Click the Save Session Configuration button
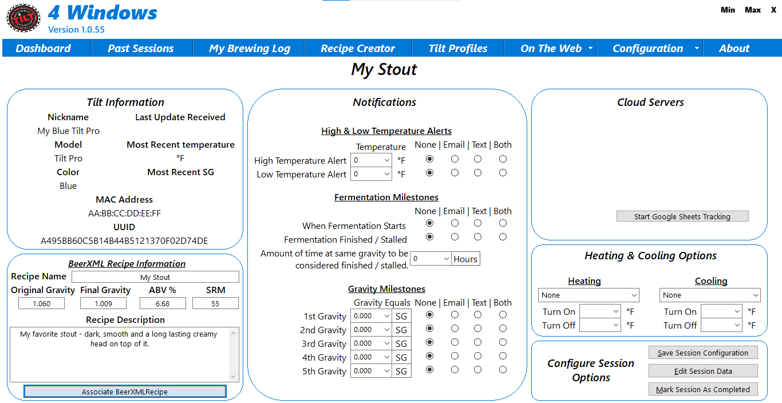 pyautogui.click(x=702, y=353)
